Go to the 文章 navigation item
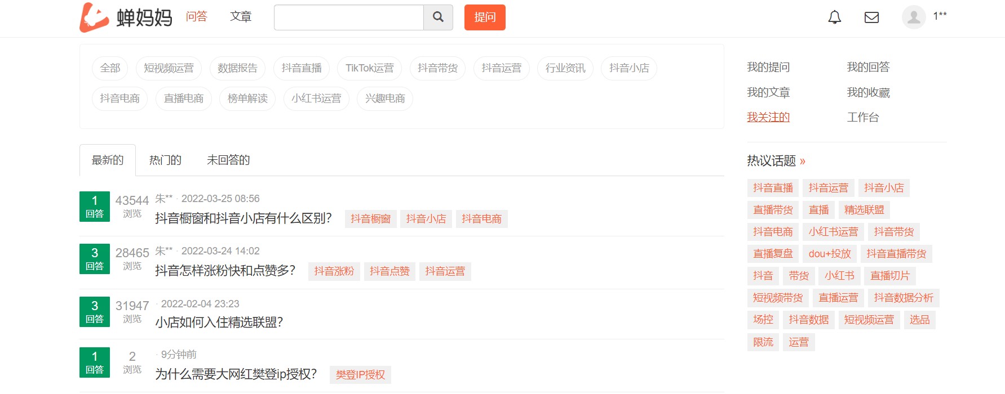 click(x=241, y=17)
